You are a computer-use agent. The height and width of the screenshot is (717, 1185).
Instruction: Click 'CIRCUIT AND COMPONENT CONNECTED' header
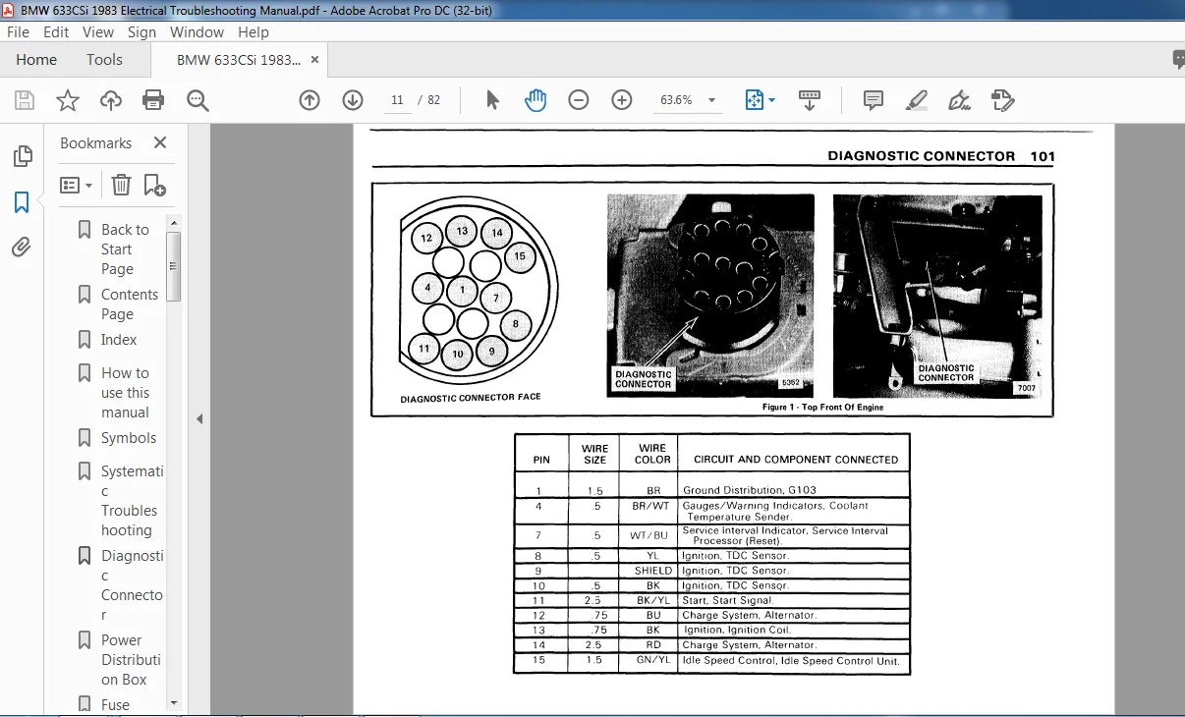796,460
